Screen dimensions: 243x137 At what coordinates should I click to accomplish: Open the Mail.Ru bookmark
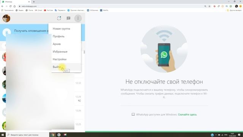pyautogui.click(x=104, y=10)
